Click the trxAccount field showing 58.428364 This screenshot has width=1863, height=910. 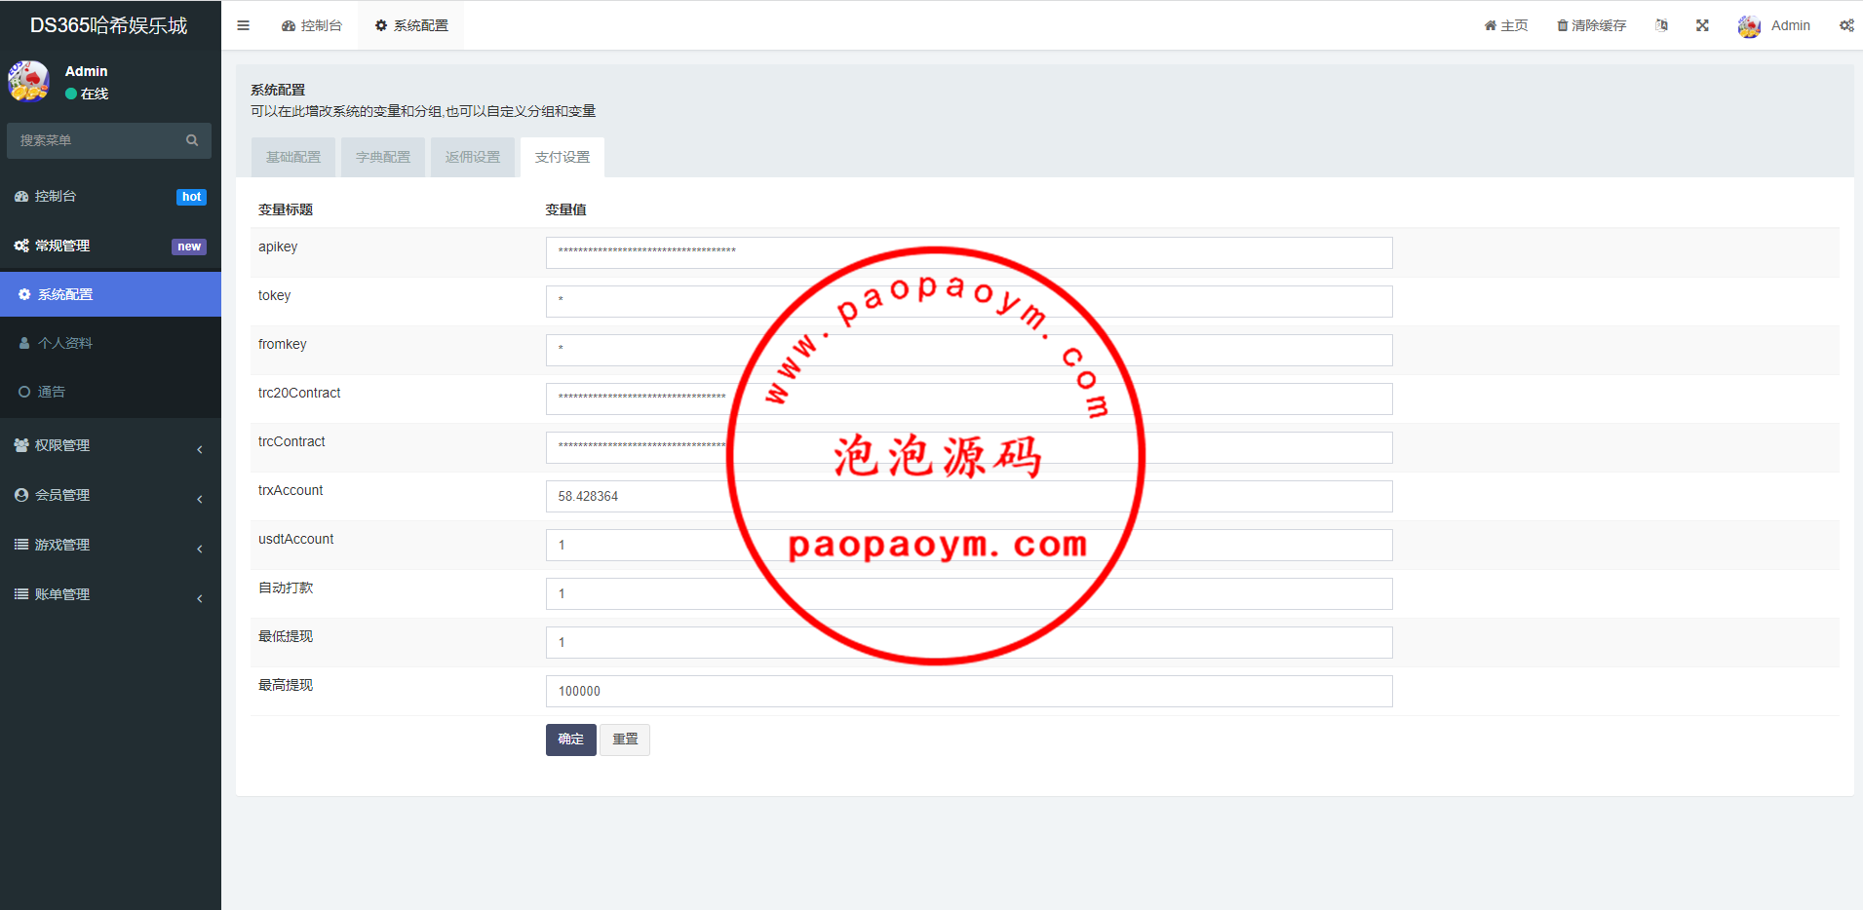point(969,496)
